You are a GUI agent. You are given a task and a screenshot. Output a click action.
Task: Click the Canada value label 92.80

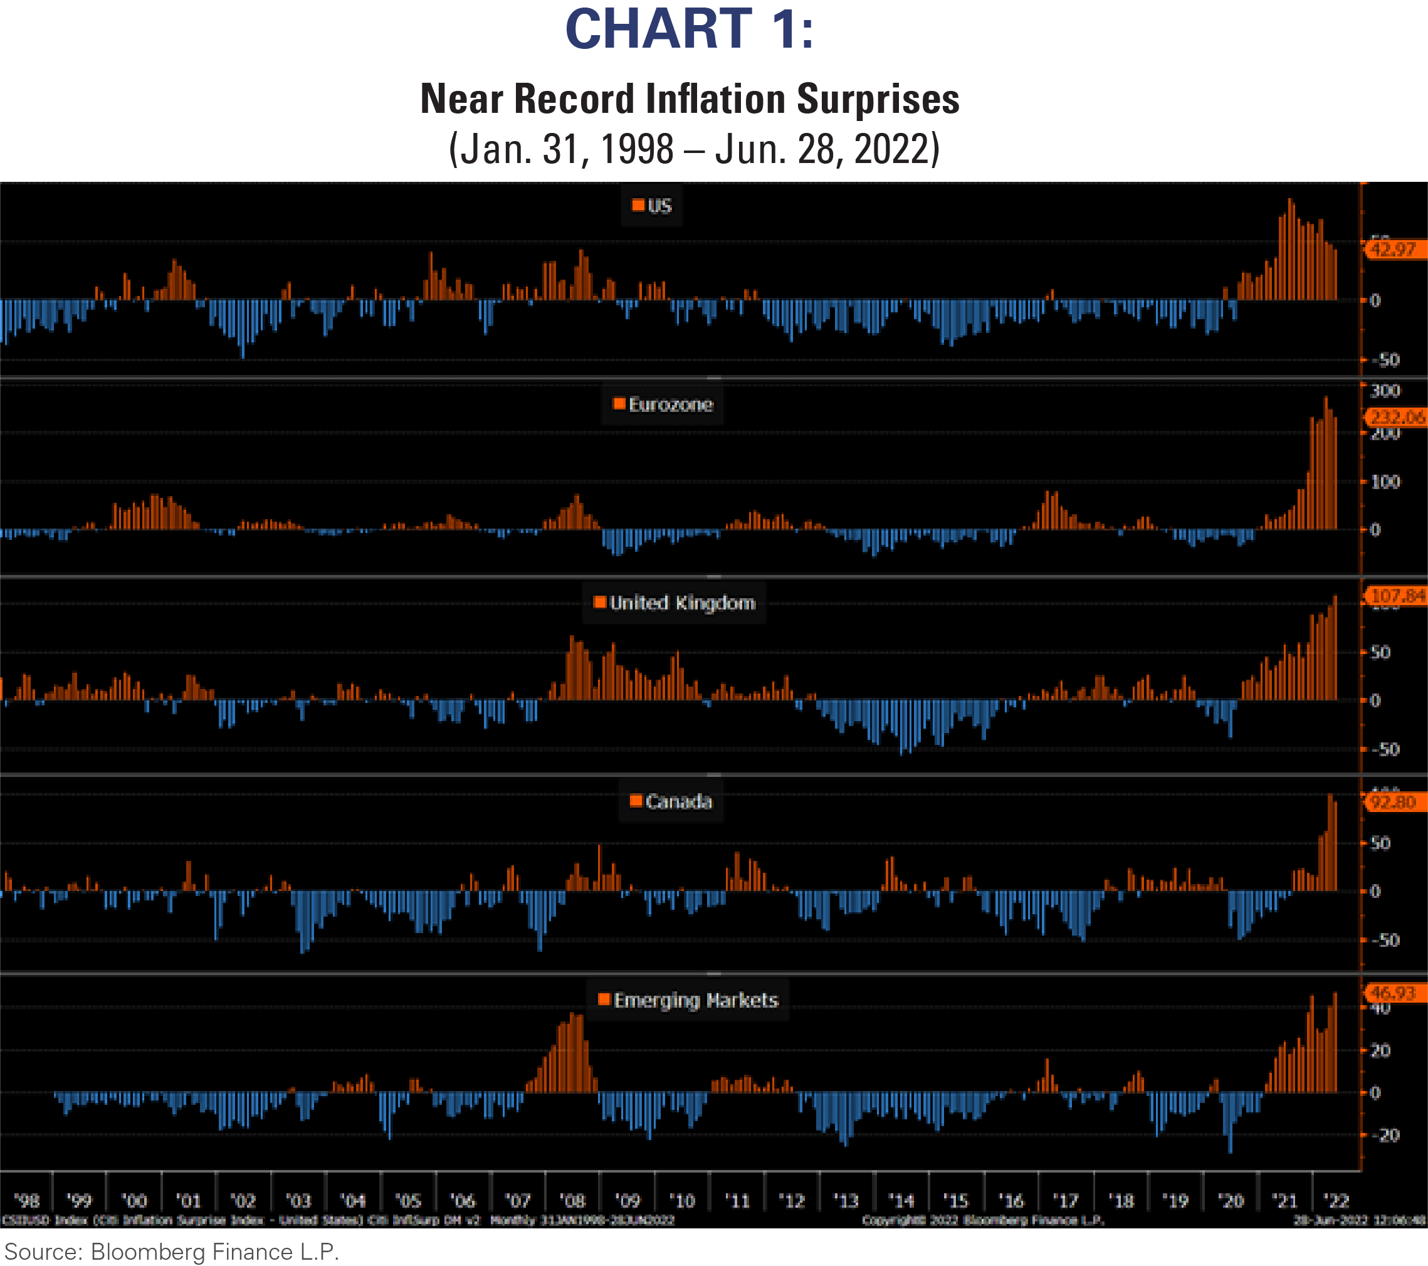click(1393, 801)
